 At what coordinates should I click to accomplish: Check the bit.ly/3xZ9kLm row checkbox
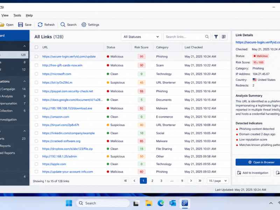point(36,83)
